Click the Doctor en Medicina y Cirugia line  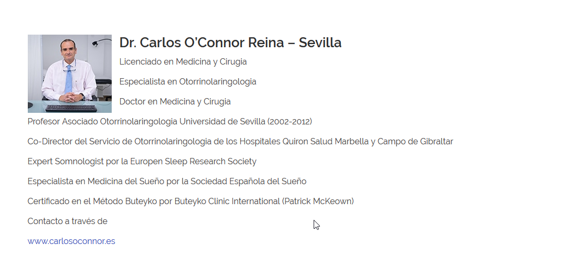(175, 102)
